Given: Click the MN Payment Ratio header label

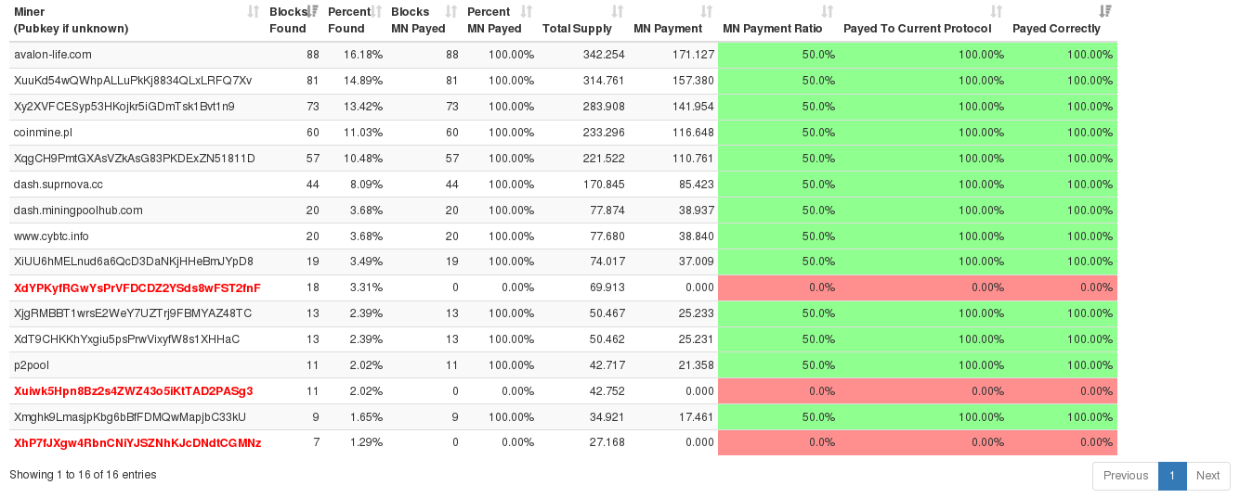Looking at the screenshot, I should tap(773, 29).
